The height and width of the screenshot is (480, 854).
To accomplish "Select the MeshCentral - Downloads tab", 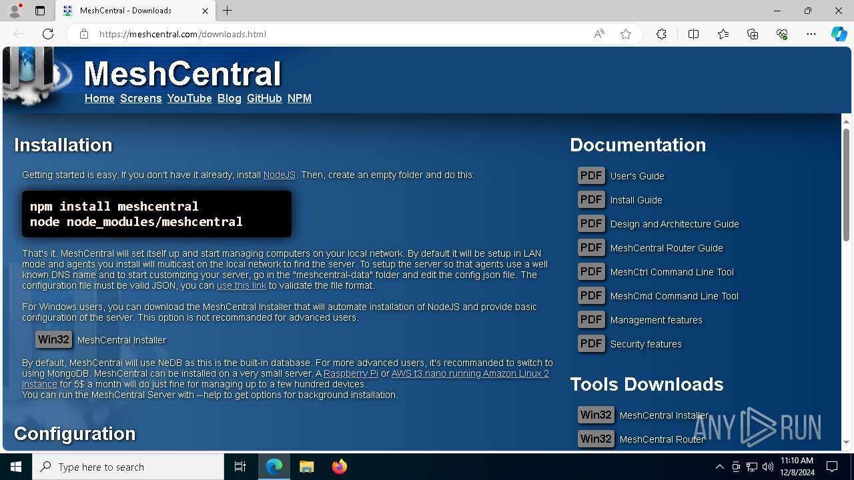I will pyautogui.click(x=135, y=11).
